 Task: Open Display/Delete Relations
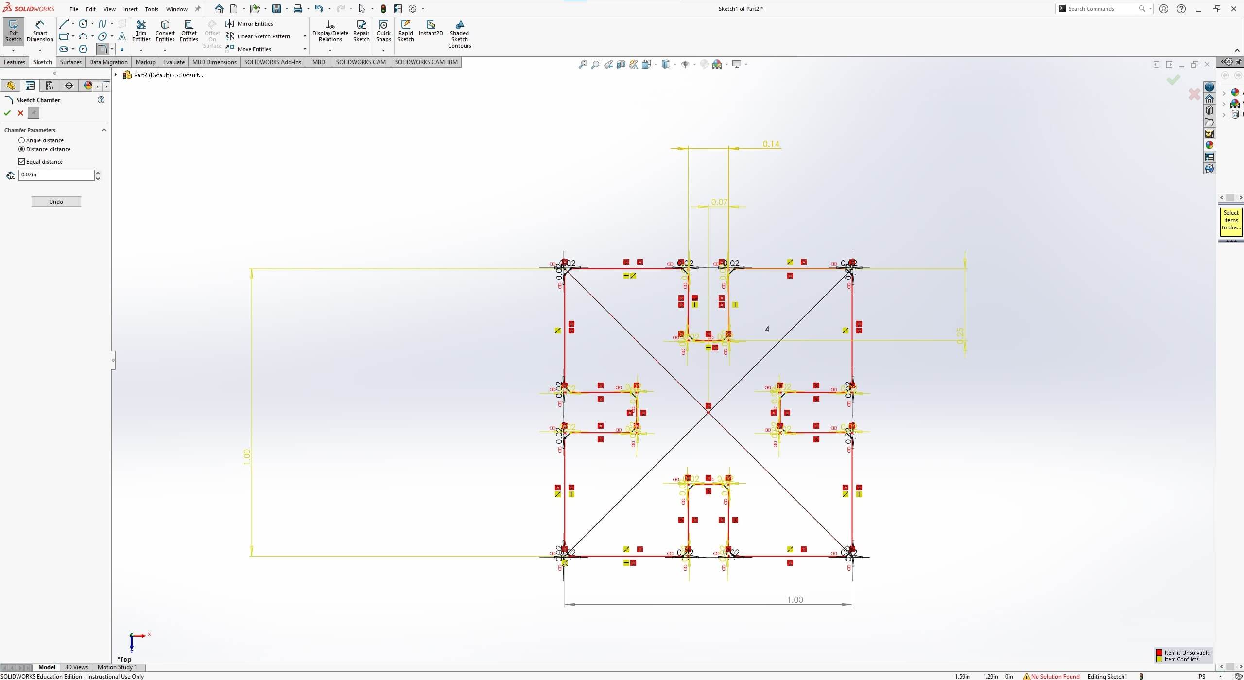[330, 31]
